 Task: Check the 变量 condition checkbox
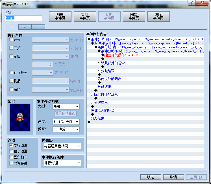click(11, 56)
